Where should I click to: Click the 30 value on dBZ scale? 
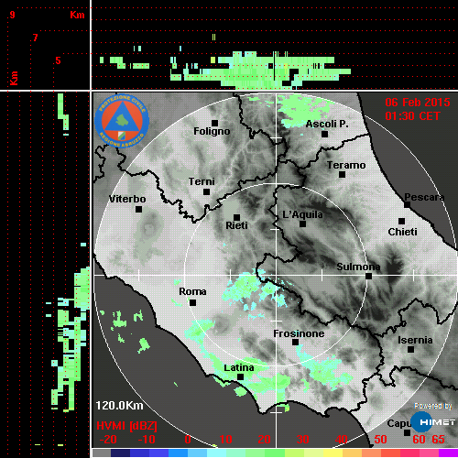[x=302, y=440]
